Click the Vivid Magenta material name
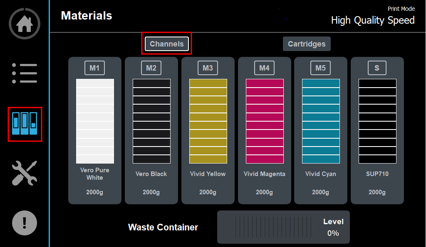 pos(264,174)
